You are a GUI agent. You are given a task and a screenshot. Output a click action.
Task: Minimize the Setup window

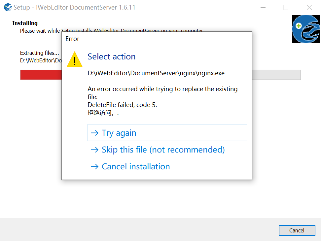coord(263,7)
